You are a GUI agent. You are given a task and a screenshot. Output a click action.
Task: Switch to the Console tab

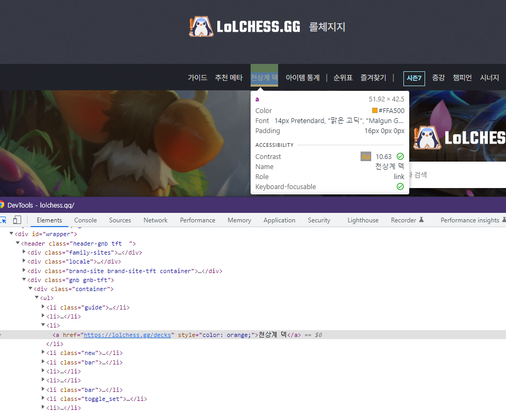86,220
